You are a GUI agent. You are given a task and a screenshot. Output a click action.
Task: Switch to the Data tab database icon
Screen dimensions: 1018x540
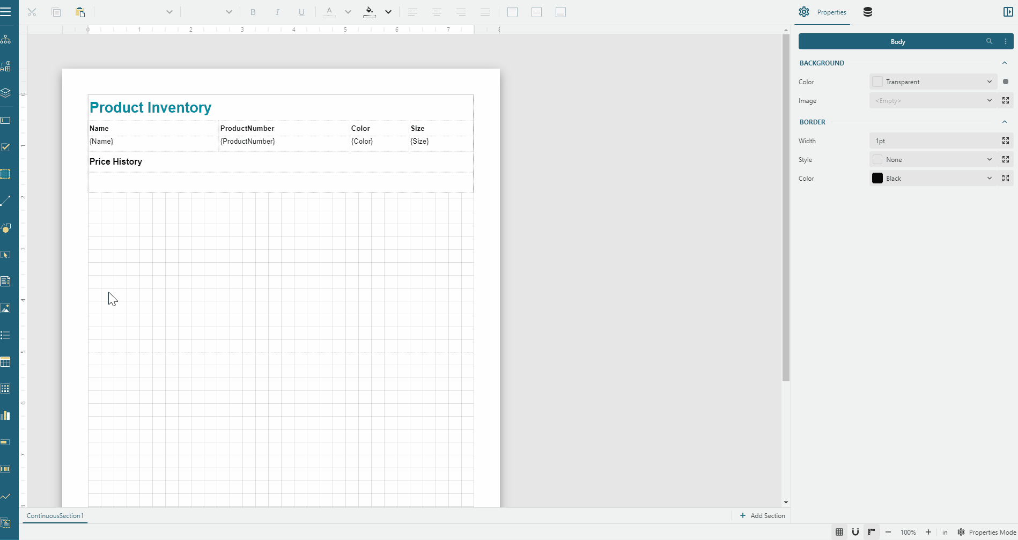[x=868, y=12]
